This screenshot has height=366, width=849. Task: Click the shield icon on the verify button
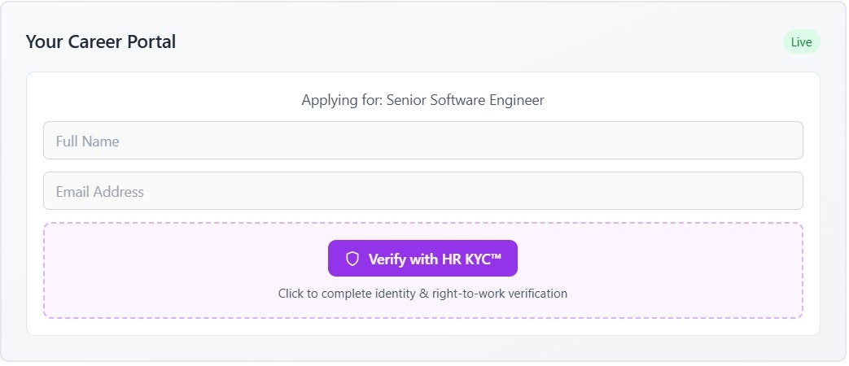352,259
